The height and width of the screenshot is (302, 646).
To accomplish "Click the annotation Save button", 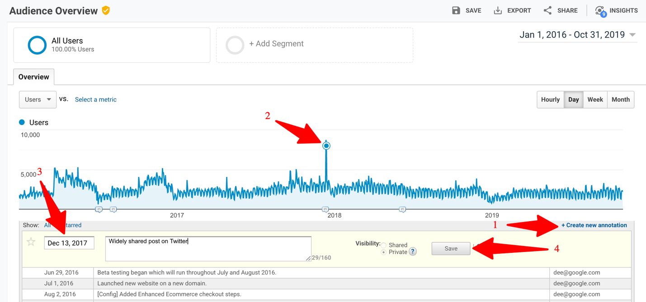I will pos(451,249).
